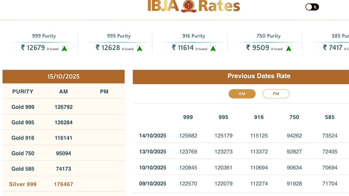Click the 15/10/2025 date header
Image resolution: width=349 pixels, height=196 pixels.
tap(63, 76)
